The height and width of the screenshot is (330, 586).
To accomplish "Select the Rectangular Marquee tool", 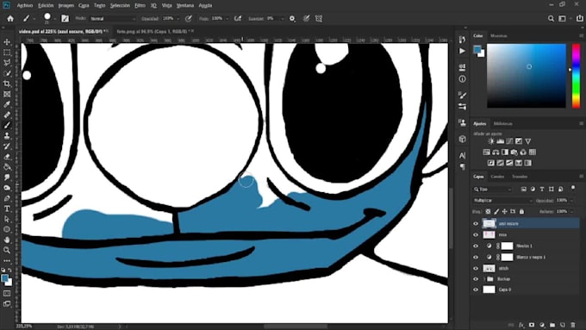I will pos(7,53).
